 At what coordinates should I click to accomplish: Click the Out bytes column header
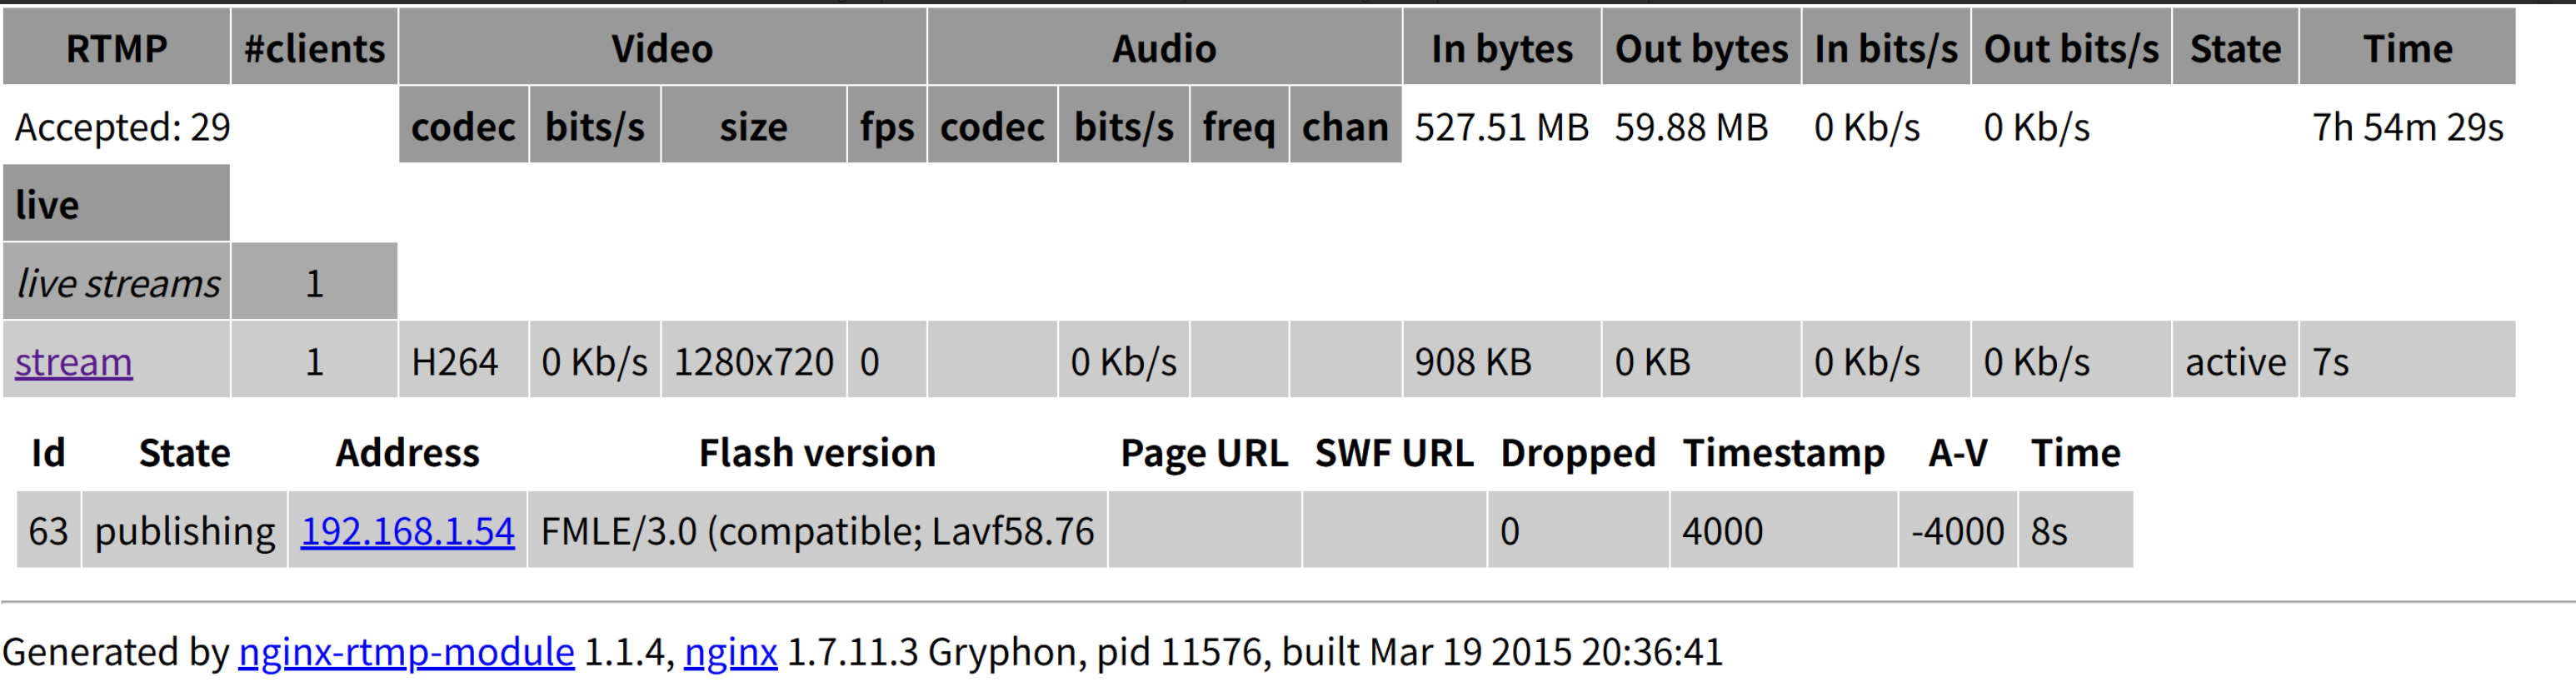click(1701, 48)
